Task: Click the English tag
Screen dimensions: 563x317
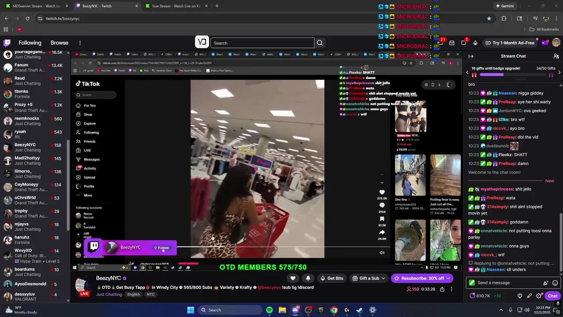Action: coord(133,294)
